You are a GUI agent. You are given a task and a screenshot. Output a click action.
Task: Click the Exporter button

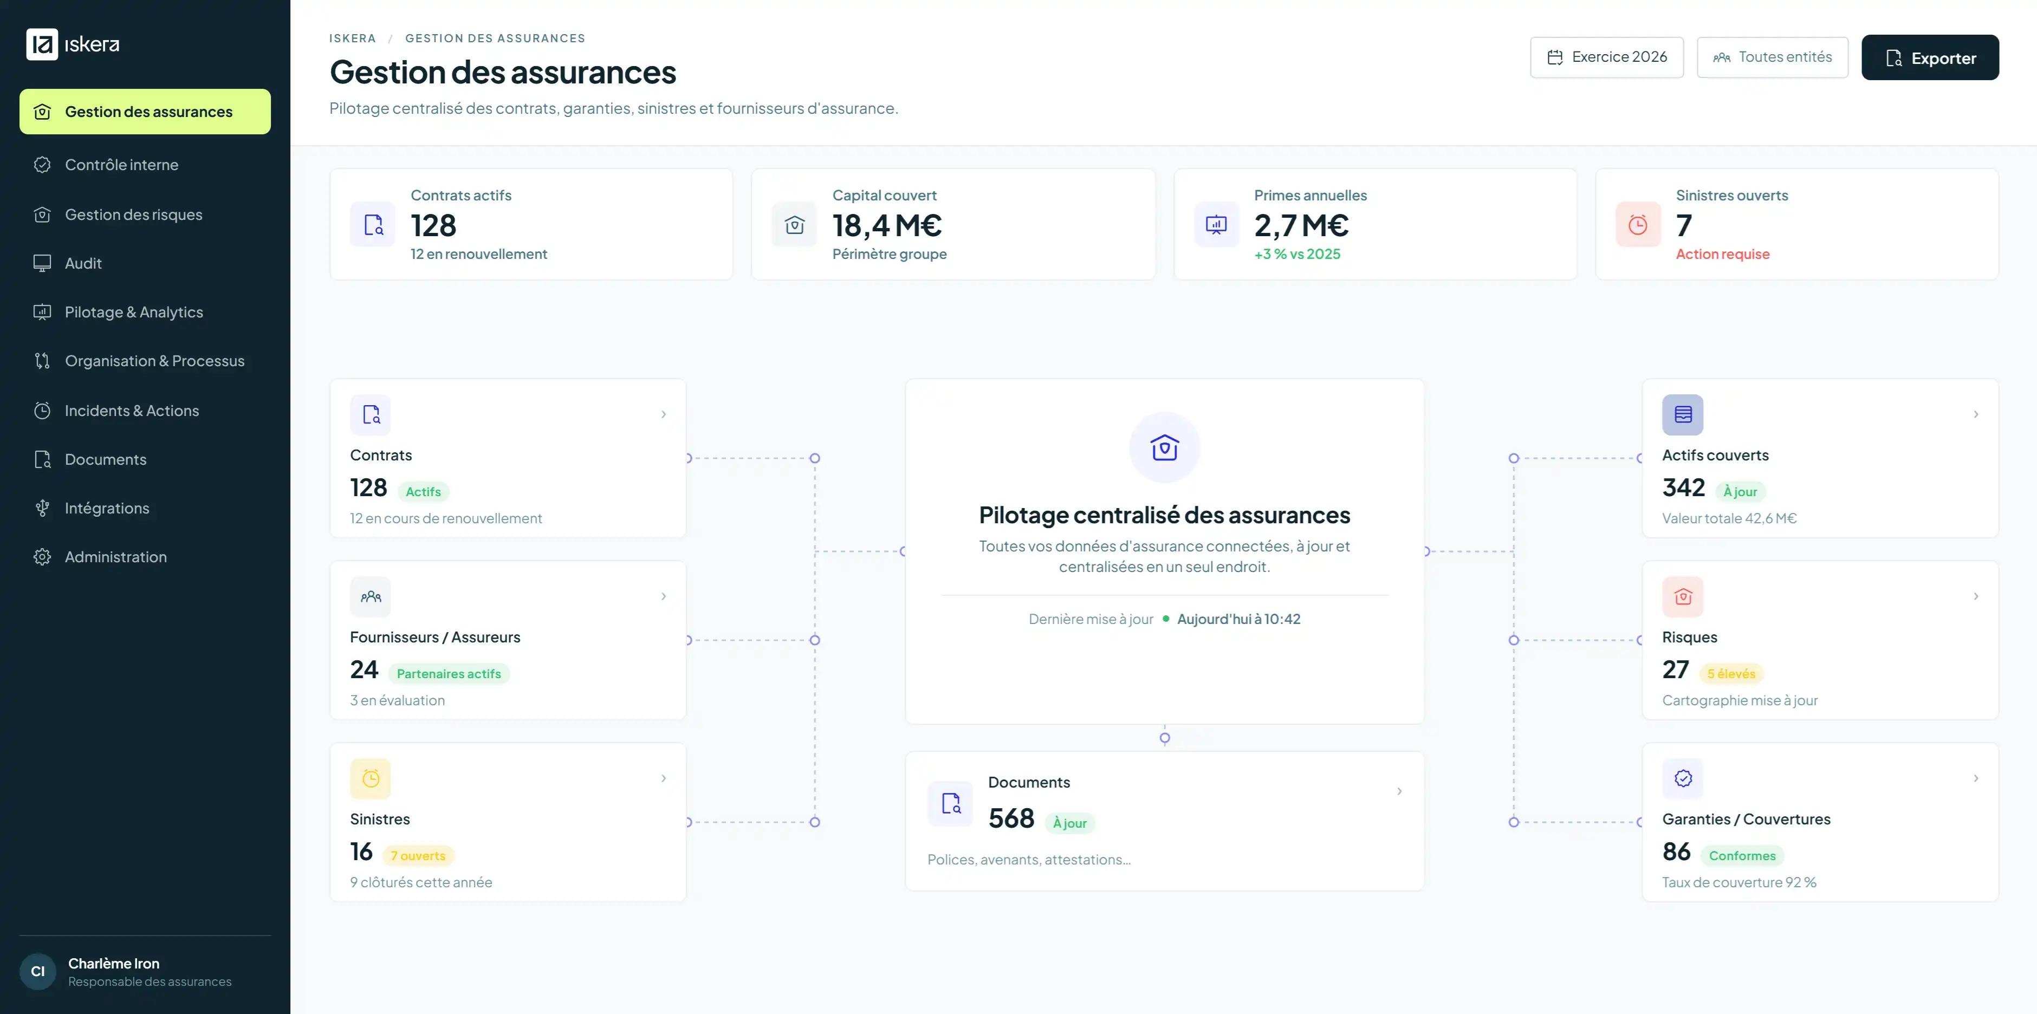(x=1930, y=58)
